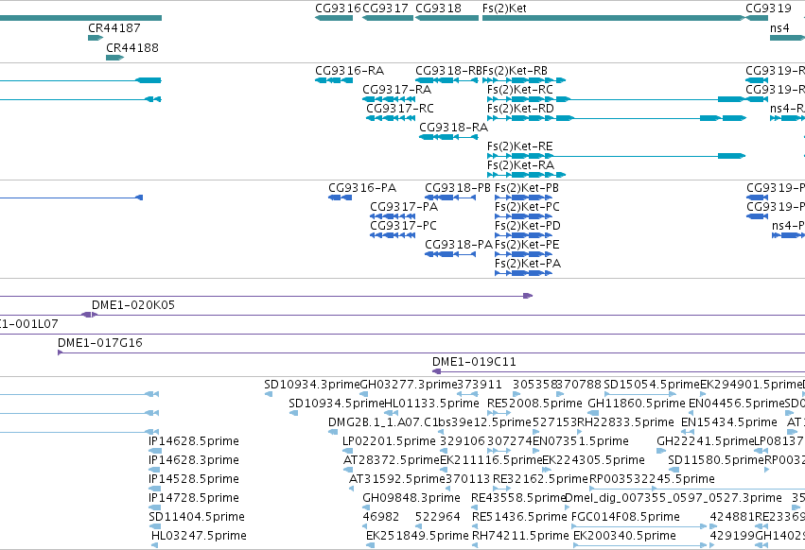Screen dimensions: 805x550
Task: Select the CG9316 gene bar
Action: pos(334,18)
